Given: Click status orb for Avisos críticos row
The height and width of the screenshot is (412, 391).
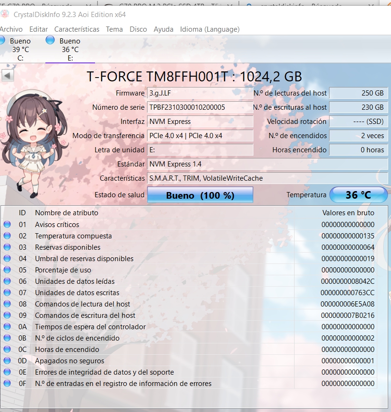Looking at the screenshot, I should click(7, 224).
